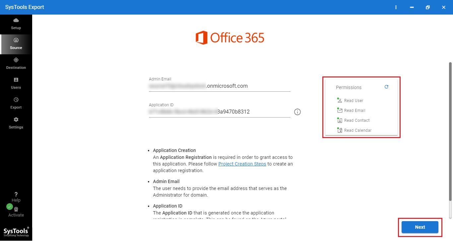Click the Application ID input field
Image resolution: width=453 pixels, height=241 pixels.
(x=220, y=112)
